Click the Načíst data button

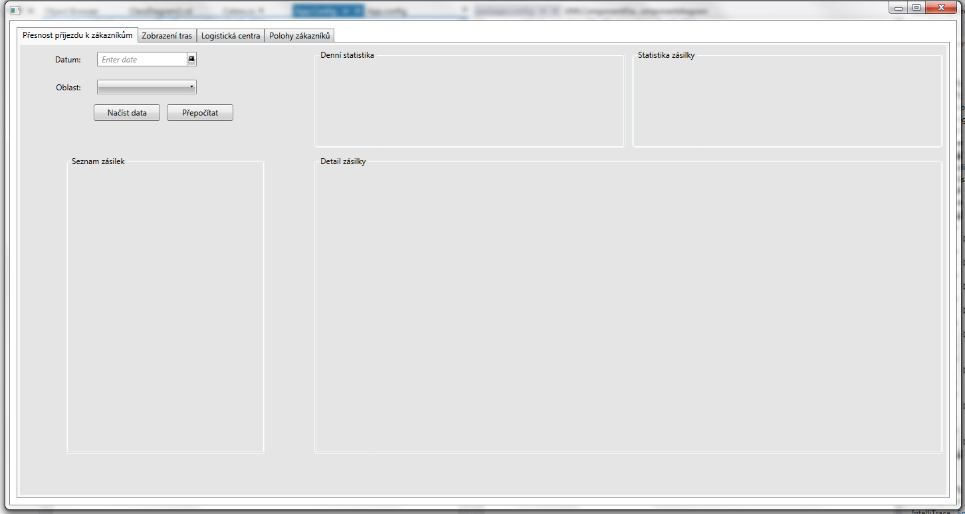(127, 113)
